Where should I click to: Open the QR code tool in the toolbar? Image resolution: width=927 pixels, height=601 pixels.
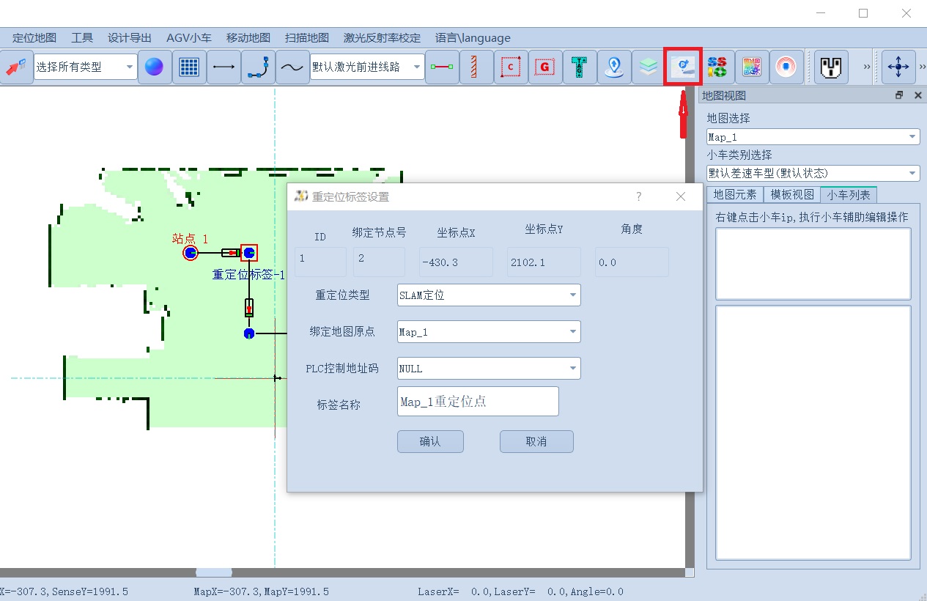751,67
